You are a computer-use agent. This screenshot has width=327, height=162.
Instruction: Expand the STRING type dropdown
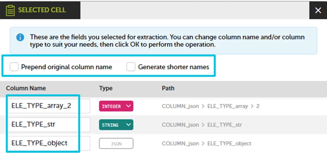(116, 125)
